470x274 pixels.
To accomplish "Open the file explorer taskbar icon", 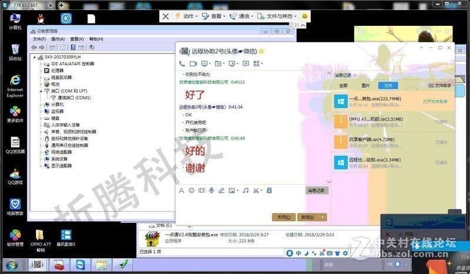I will [x=102, y=265].
